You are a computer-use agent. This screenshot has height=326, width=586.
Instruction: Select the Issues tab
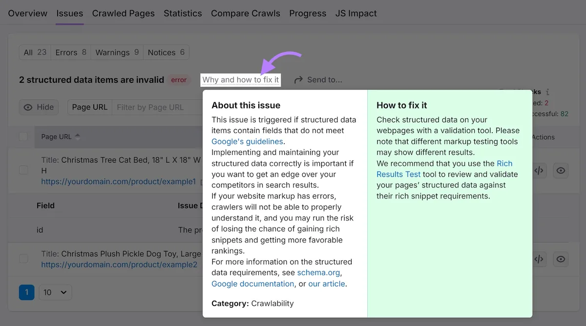pyautogui.click(x=70, y=13)
